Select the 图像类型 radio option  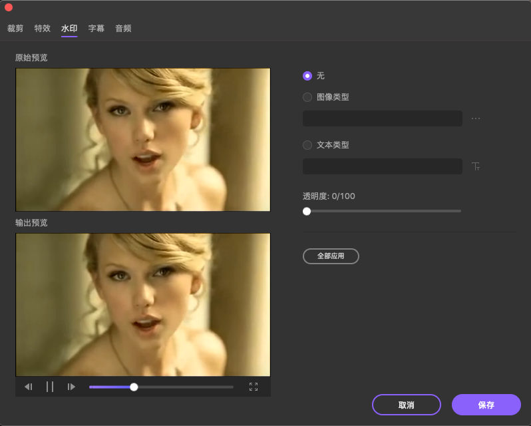coord(307,97)
